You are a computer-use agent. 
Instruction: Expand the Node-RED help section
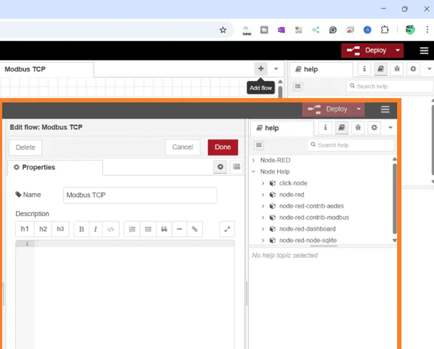point(253,160)
